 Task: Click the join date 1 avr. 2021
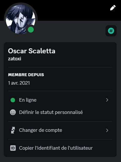(19, 83)
